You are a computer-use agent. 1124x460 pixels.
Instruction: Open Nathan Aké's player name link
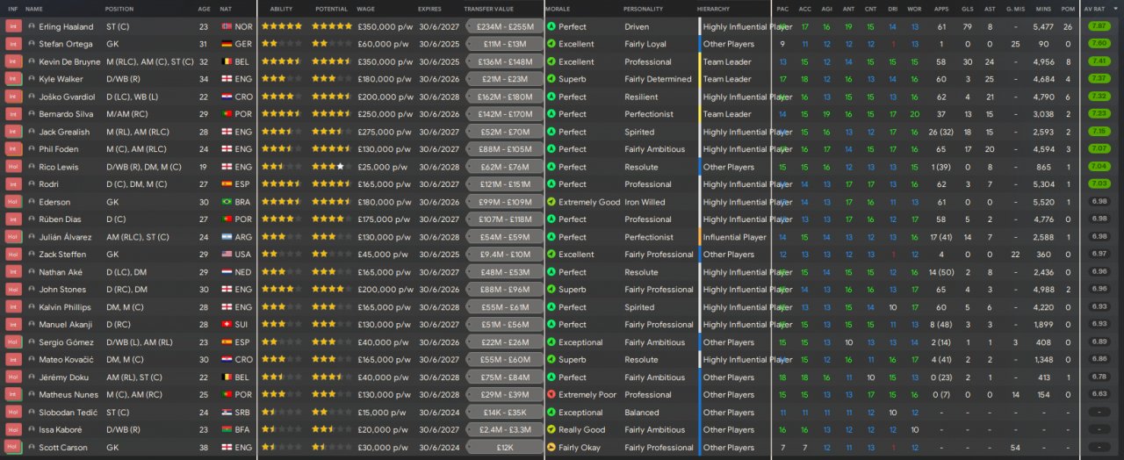(59, 272)
